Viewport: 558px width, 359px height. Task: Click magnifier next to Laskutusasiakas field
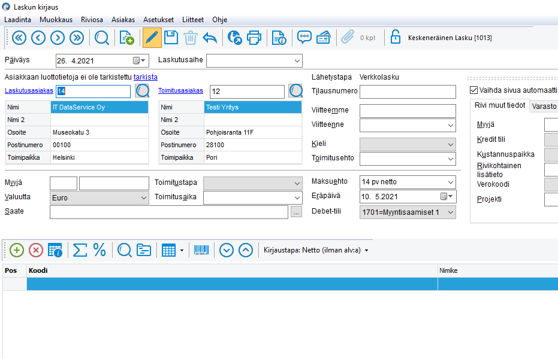(x=143, y=91)
